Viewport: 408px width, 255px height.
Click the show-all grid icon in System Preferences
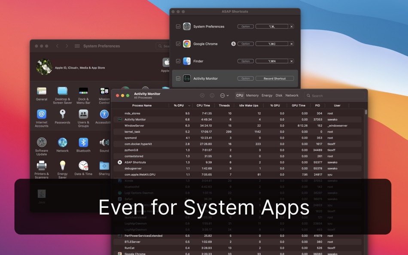pos(77,46)
